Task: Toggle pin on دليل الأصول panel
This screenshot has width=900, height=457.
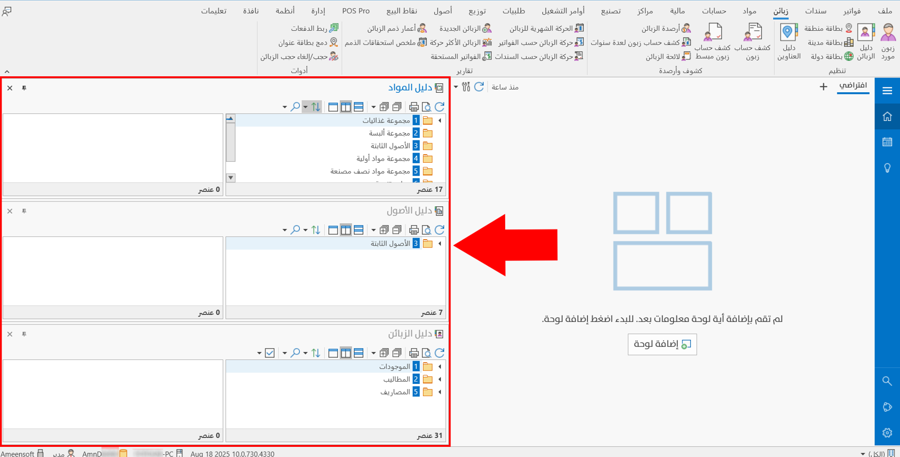Action: tap(24, 211)
